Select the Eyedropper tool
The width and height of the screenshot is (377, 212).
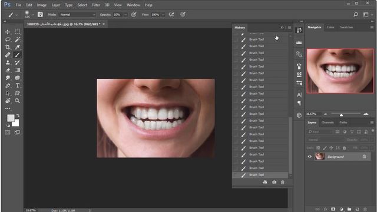pyautogui.click(x=17, y=47)
